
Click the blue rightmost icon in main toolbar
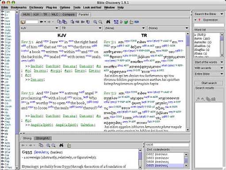(137, 22)
